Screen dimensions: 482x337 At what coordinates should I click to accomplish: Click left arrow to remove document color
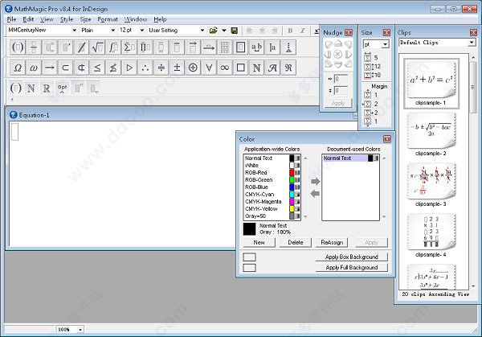point(315,194)
